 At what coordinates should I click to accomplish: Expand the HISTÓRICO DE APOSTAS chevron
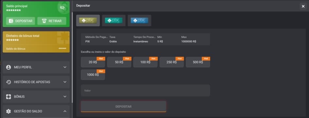click(x=65, y=82)
